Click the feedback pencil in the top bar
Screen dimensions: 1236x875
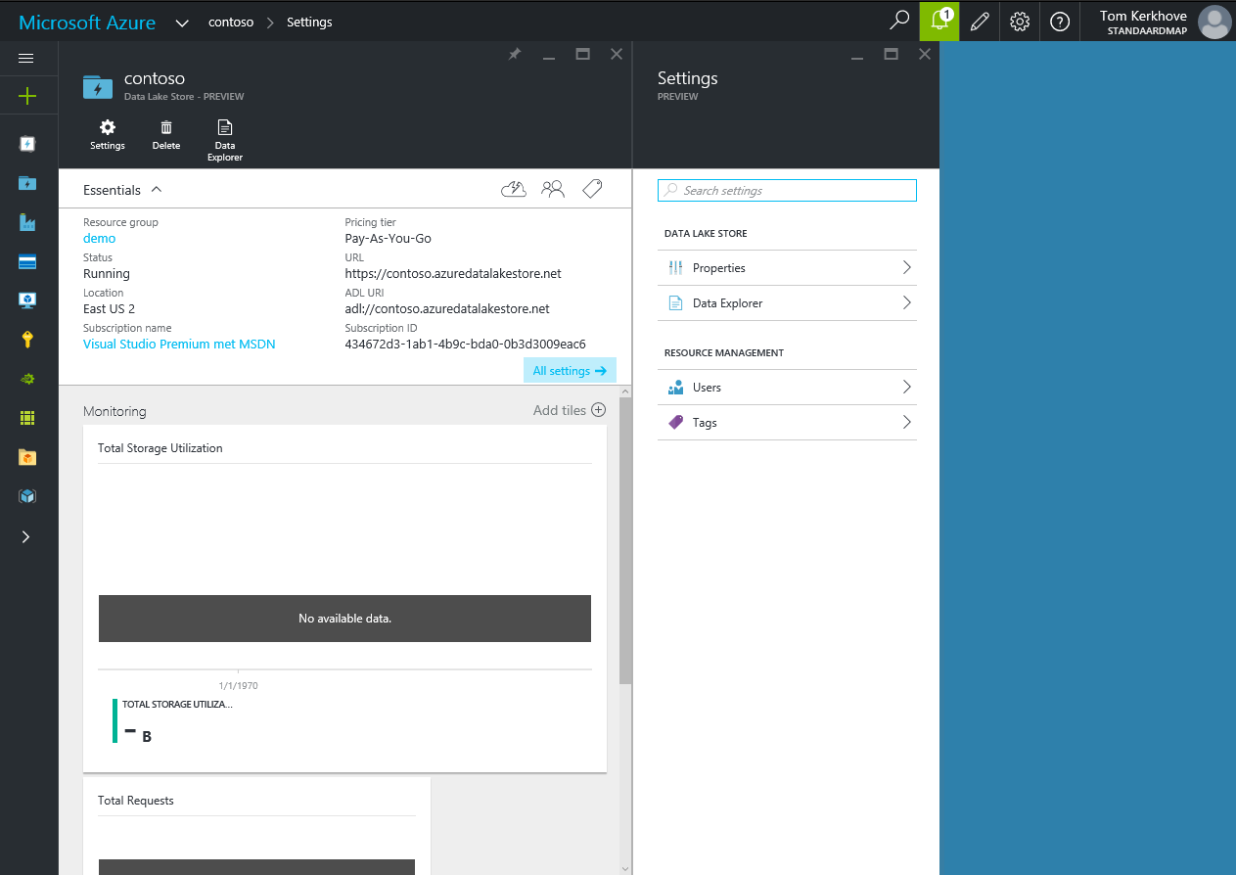point(980,21)
